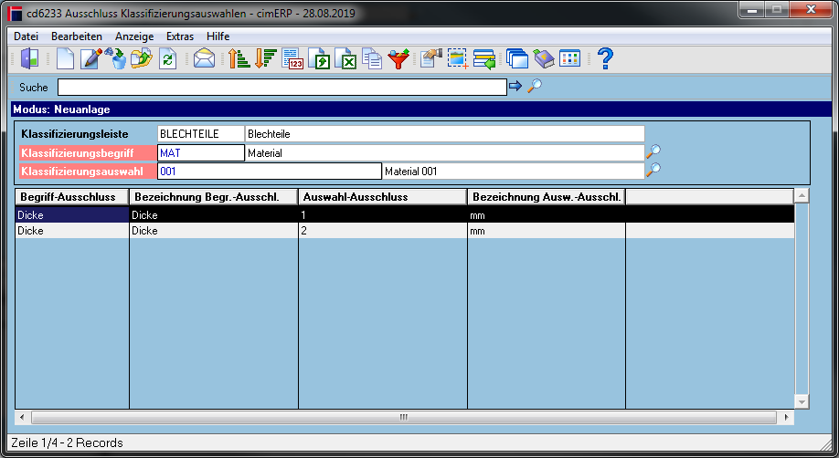The image size is (839, 458).
Task: Sort descending with the down arrow icon
Action: coord(265,58)
